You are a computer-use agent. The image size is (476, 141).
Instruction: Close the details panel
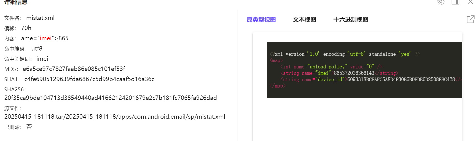(x=470, y=2)
